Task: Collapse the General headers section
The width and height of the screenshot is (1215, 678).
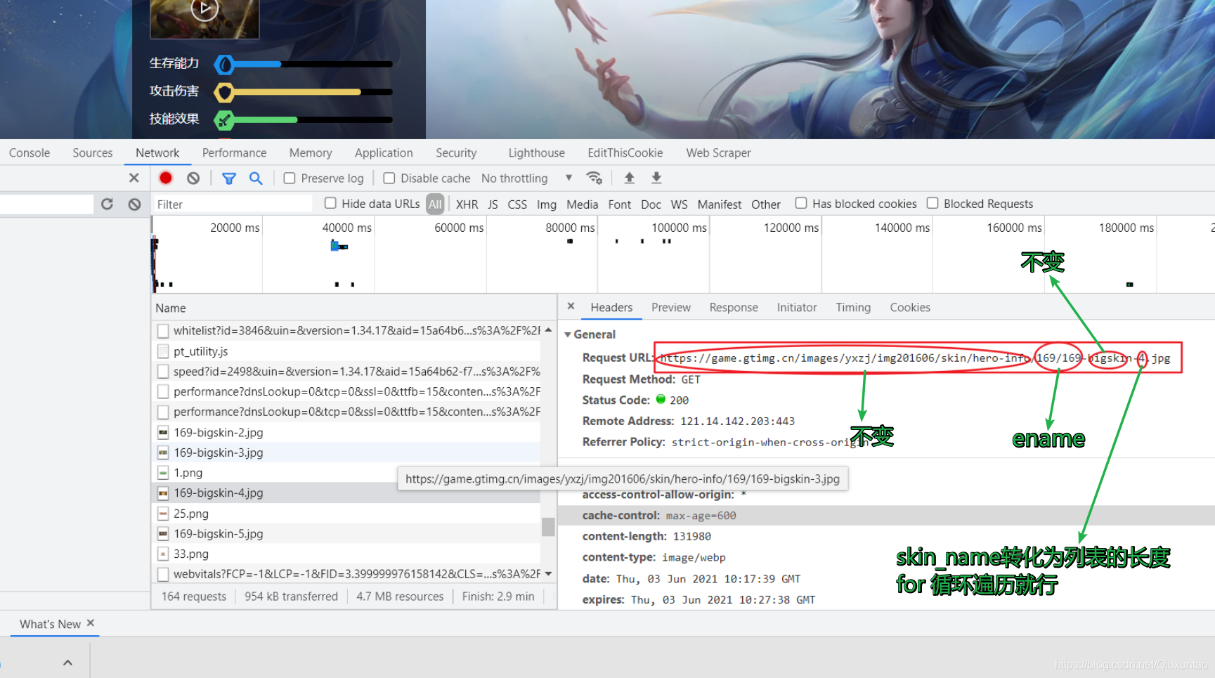Action: pos(568,334)
